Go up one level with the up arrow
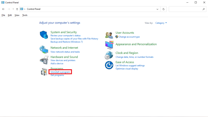Image resolution: width=208 pixels, height=117 pixels. [x=17, y=9]
